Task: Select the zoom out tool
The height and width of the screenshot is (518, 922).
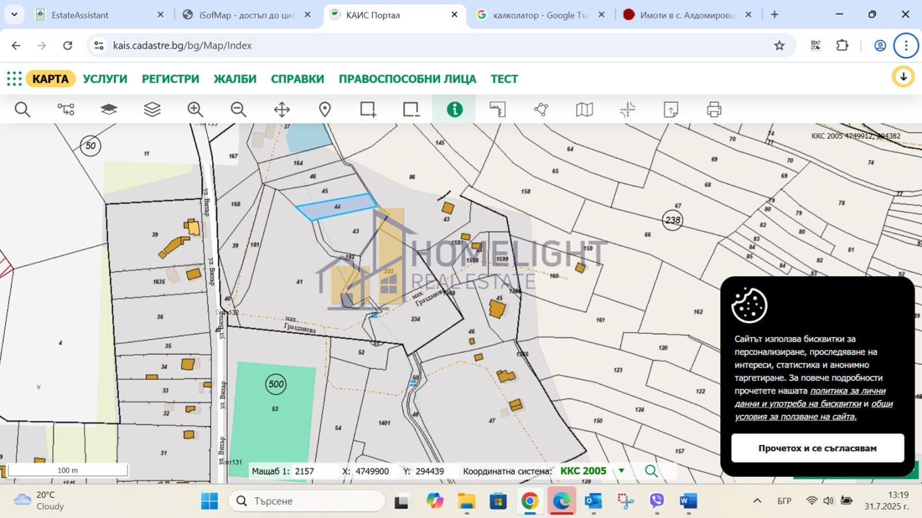Action: pos(239,109)
